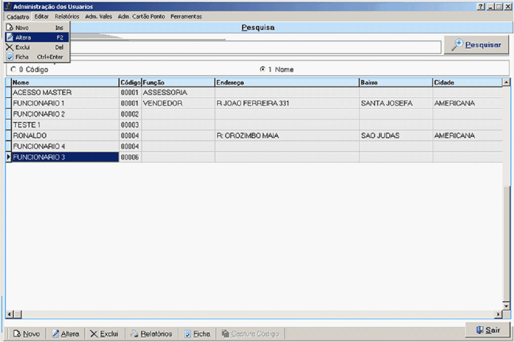Open the Editar menu

point(42,16)
